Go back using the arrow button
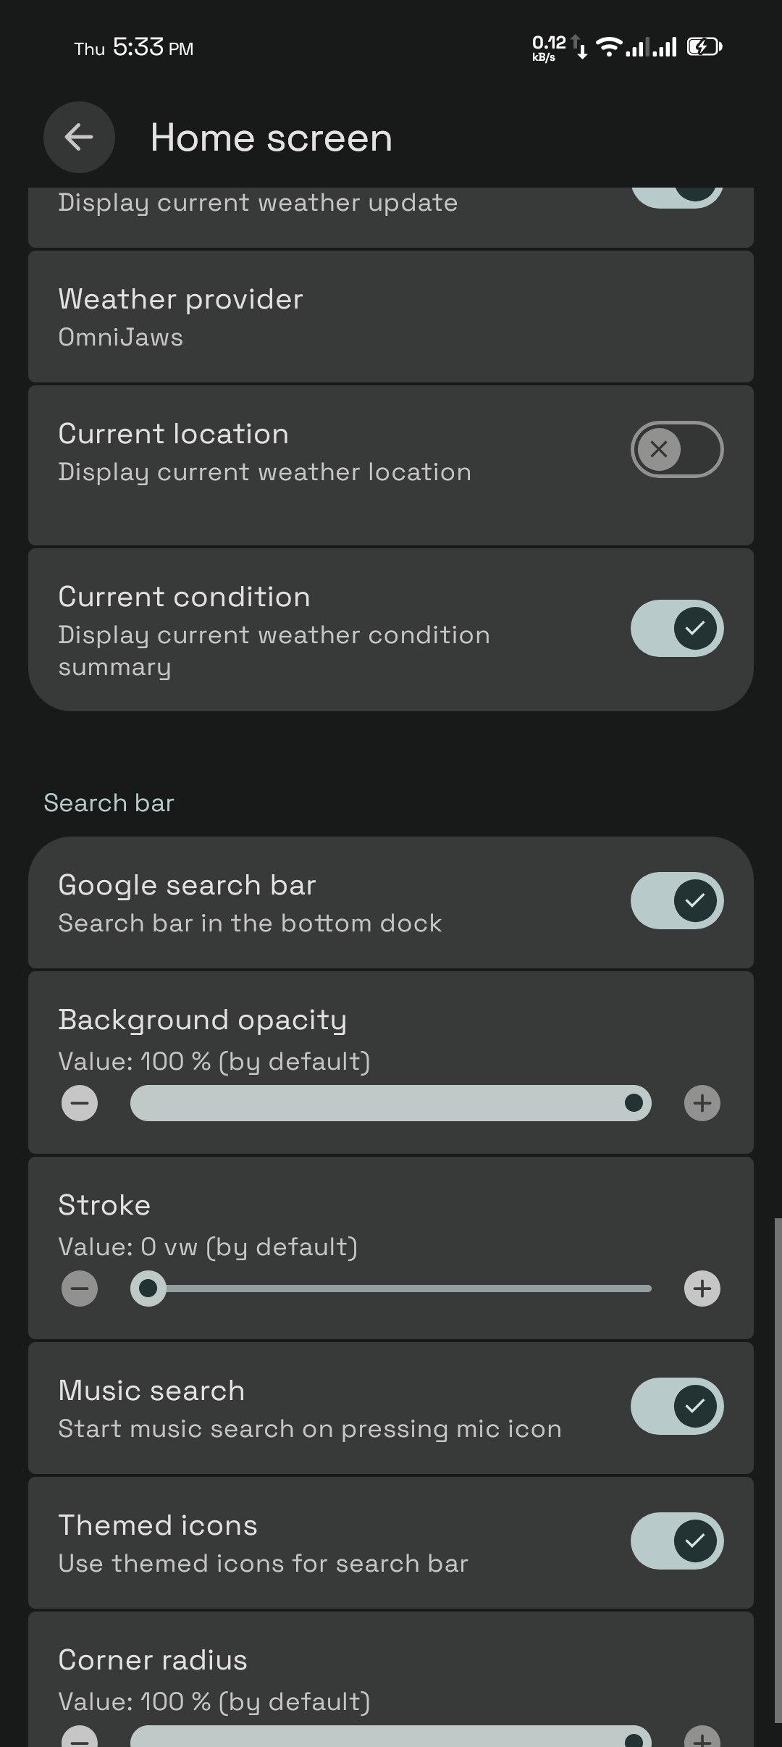Screen dimensions: 782x1747 point(79,138)
